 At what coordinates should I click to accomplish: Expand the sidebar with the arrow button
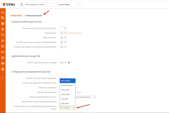(x=3, y=78)
